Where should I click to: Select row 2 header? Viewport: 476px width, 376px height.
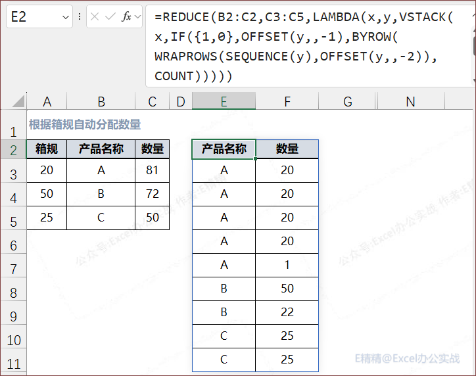tap(13, 150)
